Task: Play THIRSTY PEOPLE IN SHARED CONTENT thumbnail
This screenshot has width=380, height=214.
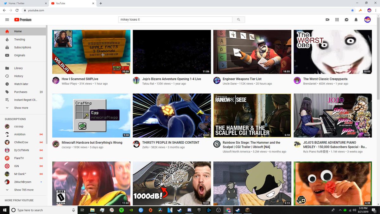Action: (x=172, y=115)
